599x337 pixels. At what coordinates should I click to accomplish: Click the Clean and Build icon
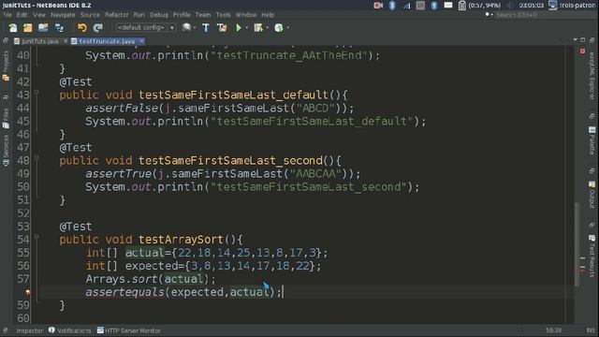coord(222,27)
